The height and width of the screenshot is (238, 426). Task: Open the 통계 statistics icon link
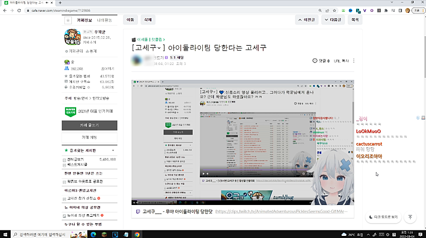[91, 51]
